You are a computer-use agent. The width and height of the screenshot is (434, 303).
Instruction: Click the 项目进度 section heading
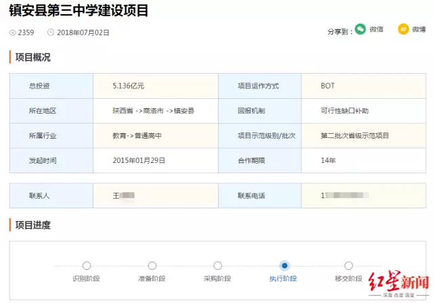[32, 225]
